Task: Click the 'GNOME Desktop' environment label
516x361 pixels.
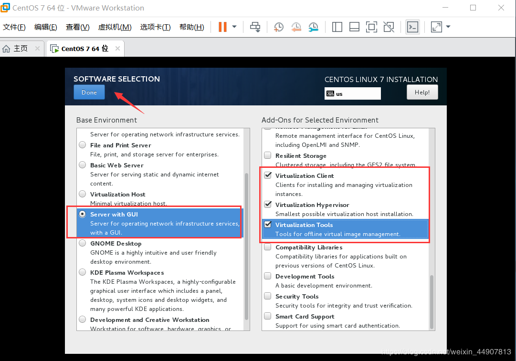Action: click(x=116, y=244)
